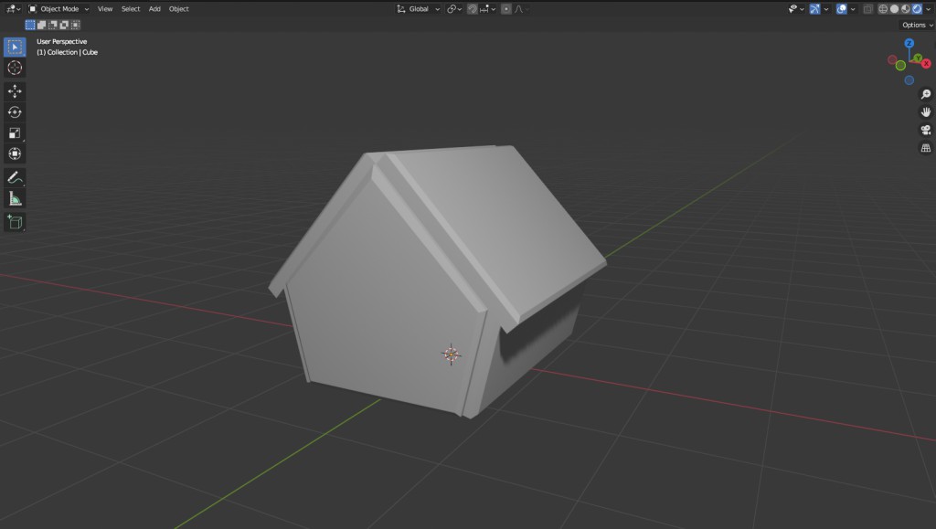Switch to orthographic view via grid icon
The height and width of the screenshot is (529, 936).
925,147
